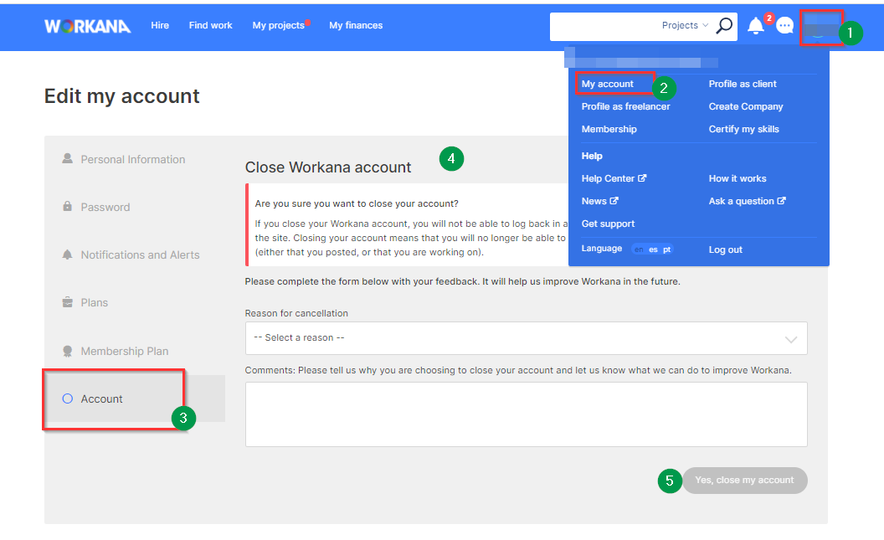The width and height of the screenshot is (884, 540).
Task: Open the notifications bell
Action: 755,26
